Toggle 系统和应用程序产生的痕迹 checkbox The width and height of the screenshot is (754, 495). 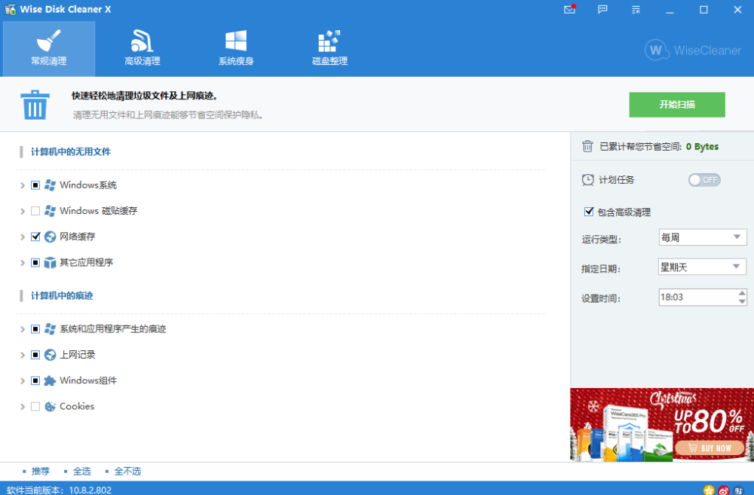click(x=35, y=328)
